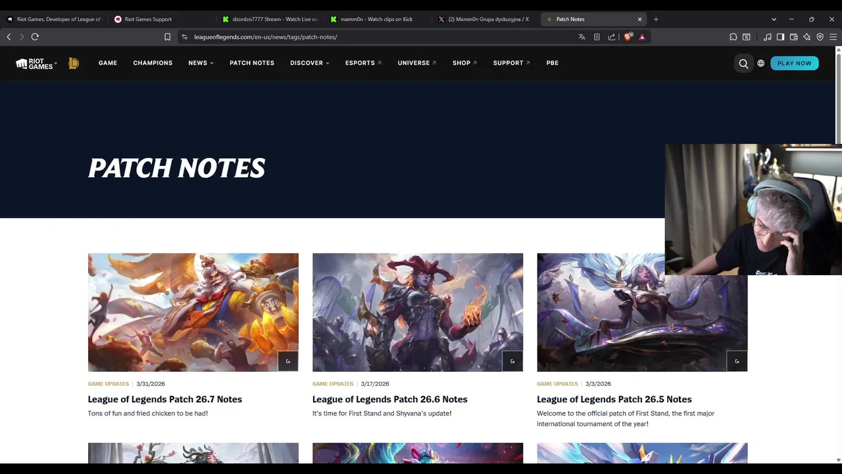Open the browser extensions puzzle icon
This screenshot has width=842, height=474.
coord(733,37)
